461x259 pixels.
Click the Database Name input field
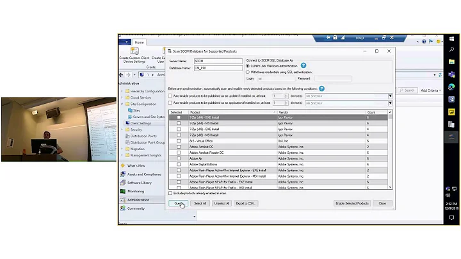pyautogui.click(x=218, y=68)
